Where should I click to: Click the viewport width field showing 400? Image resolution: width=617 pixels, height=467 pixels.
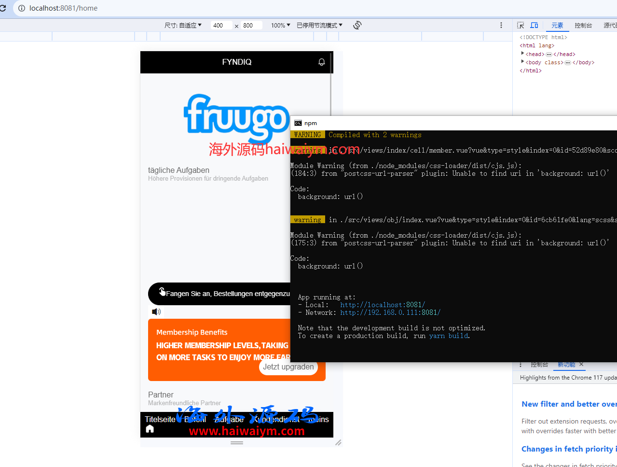(221, 25)
